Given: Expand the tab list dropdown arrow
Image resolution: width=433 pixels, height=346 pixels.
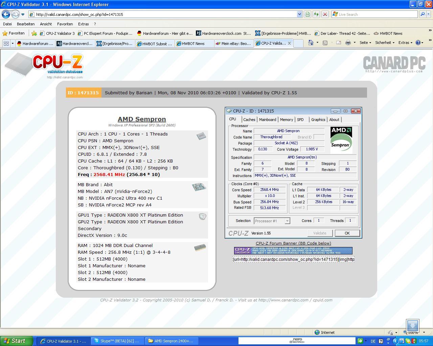Looking at the screenshot, I should [13, 43].
